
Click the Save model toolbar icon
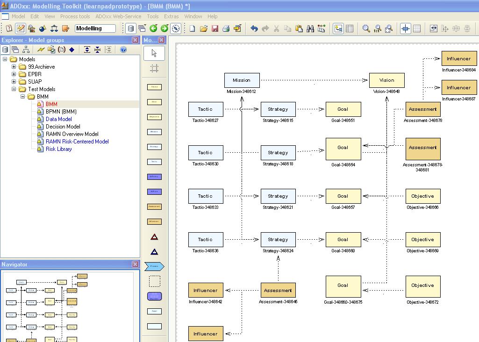[215, 28]
